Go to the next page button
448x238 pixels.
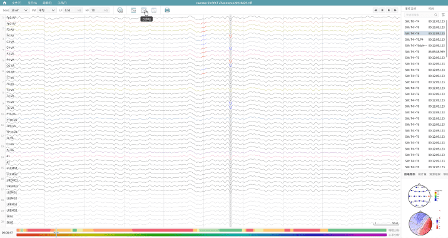tap(389, 10)
